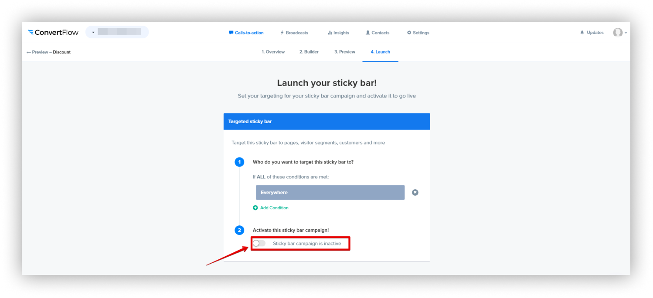
Task: Click the chat bubble icon beside Calls-to-action
Action: point(231,33)
